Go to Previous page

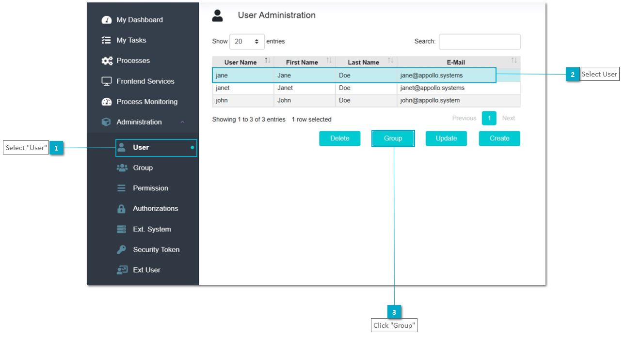pyautogui.click(x=464, y=118)
